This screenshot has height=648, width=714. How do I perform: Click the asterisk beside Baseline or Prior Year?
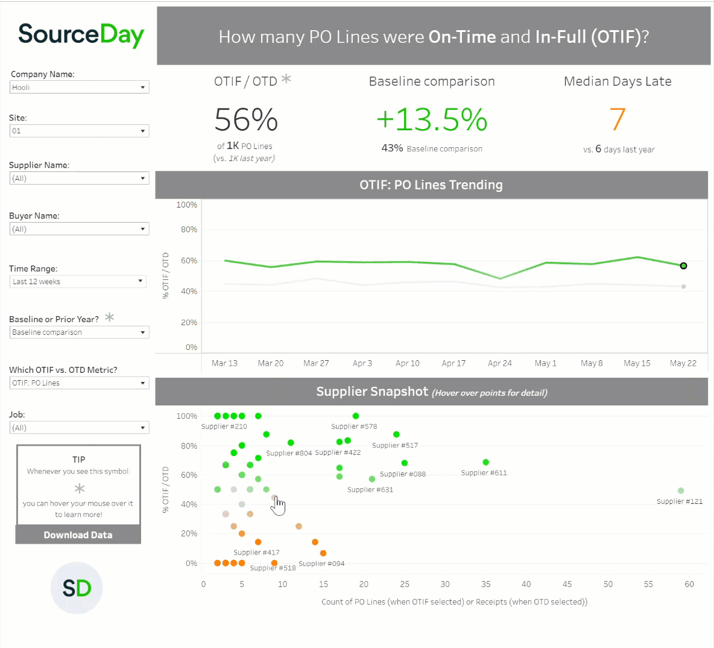[109, 317]
